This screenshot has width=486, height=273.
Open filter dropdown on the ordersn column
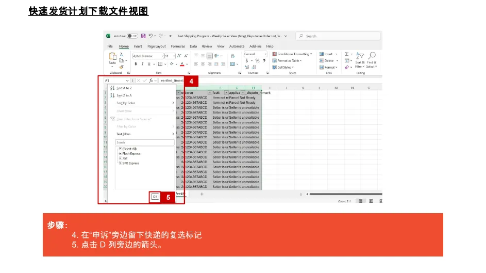point(210,93)
